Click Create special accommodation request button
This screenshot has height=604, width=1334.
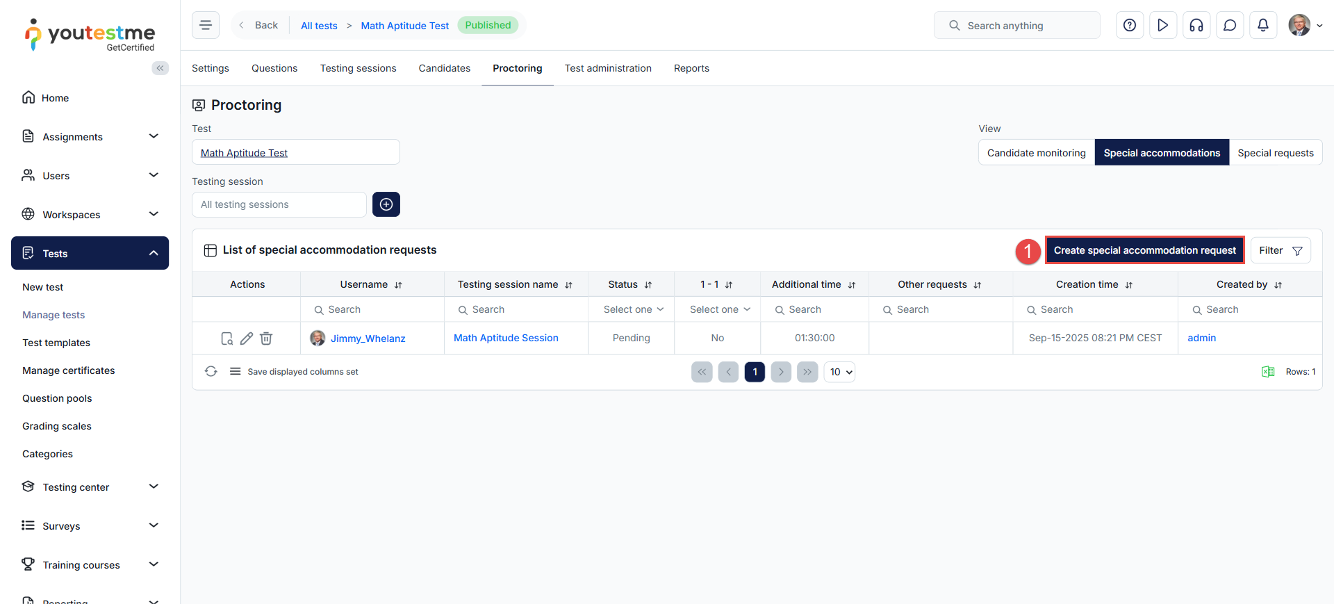coord(1144,250)
